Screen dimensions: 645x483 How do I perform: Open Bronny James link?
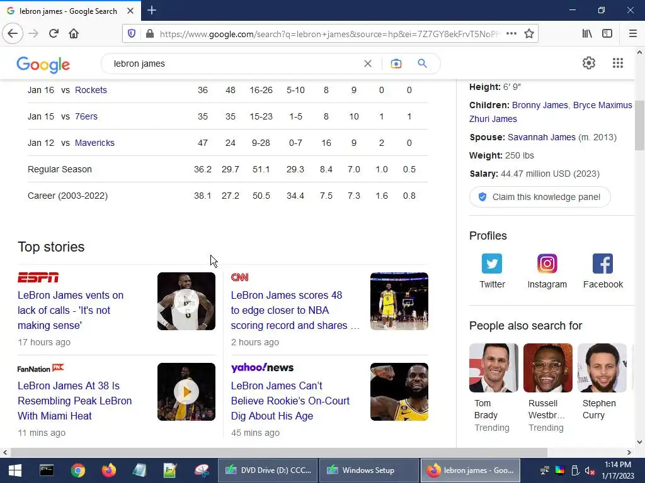540,105
